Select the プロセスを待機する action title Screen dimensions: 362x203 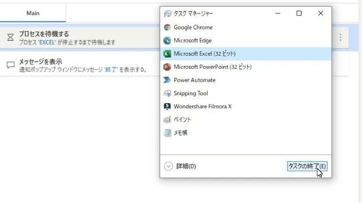click(44, 34)
